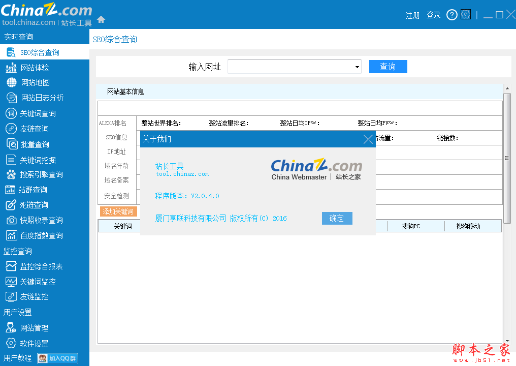Click 注册 in the title bar
This screenshot has height=366, width=516.
[x=412, y=15]
